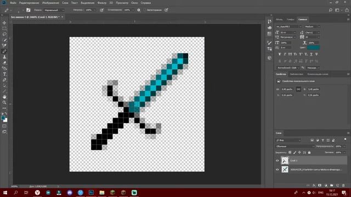Click the Слой 1 layer thumbnail
This screenshot has height=197, width=351.
pos(285,160)
